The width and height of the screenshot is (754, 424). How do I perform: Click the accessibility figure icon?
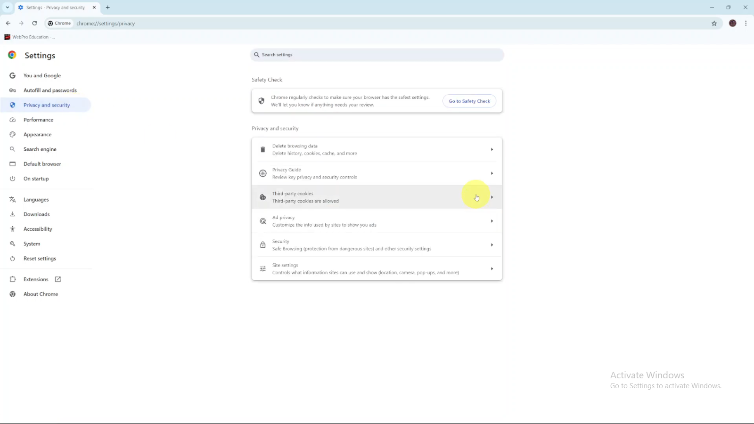(13, 229)
